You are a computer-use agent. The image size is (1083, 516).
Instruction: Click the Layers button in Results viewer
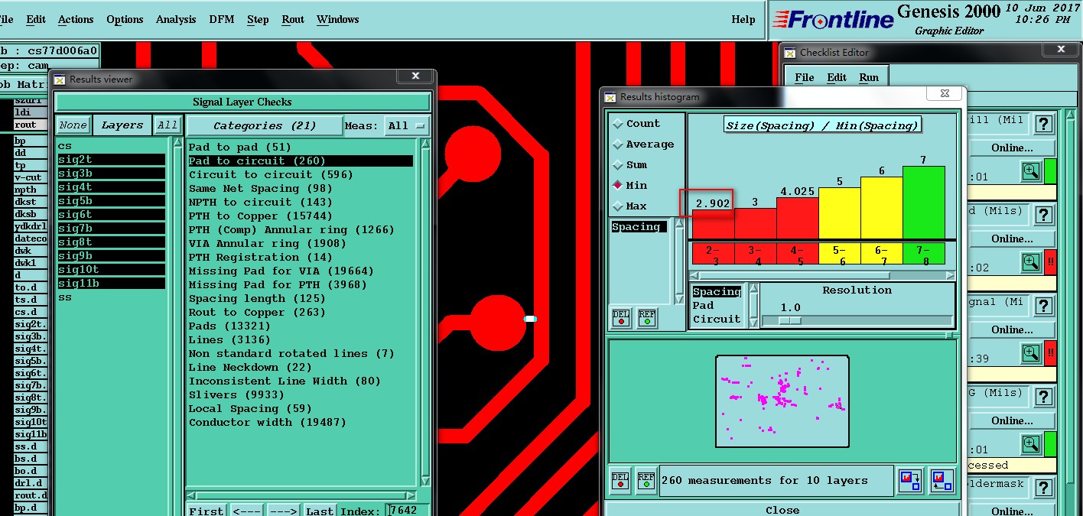click(122, 125)
